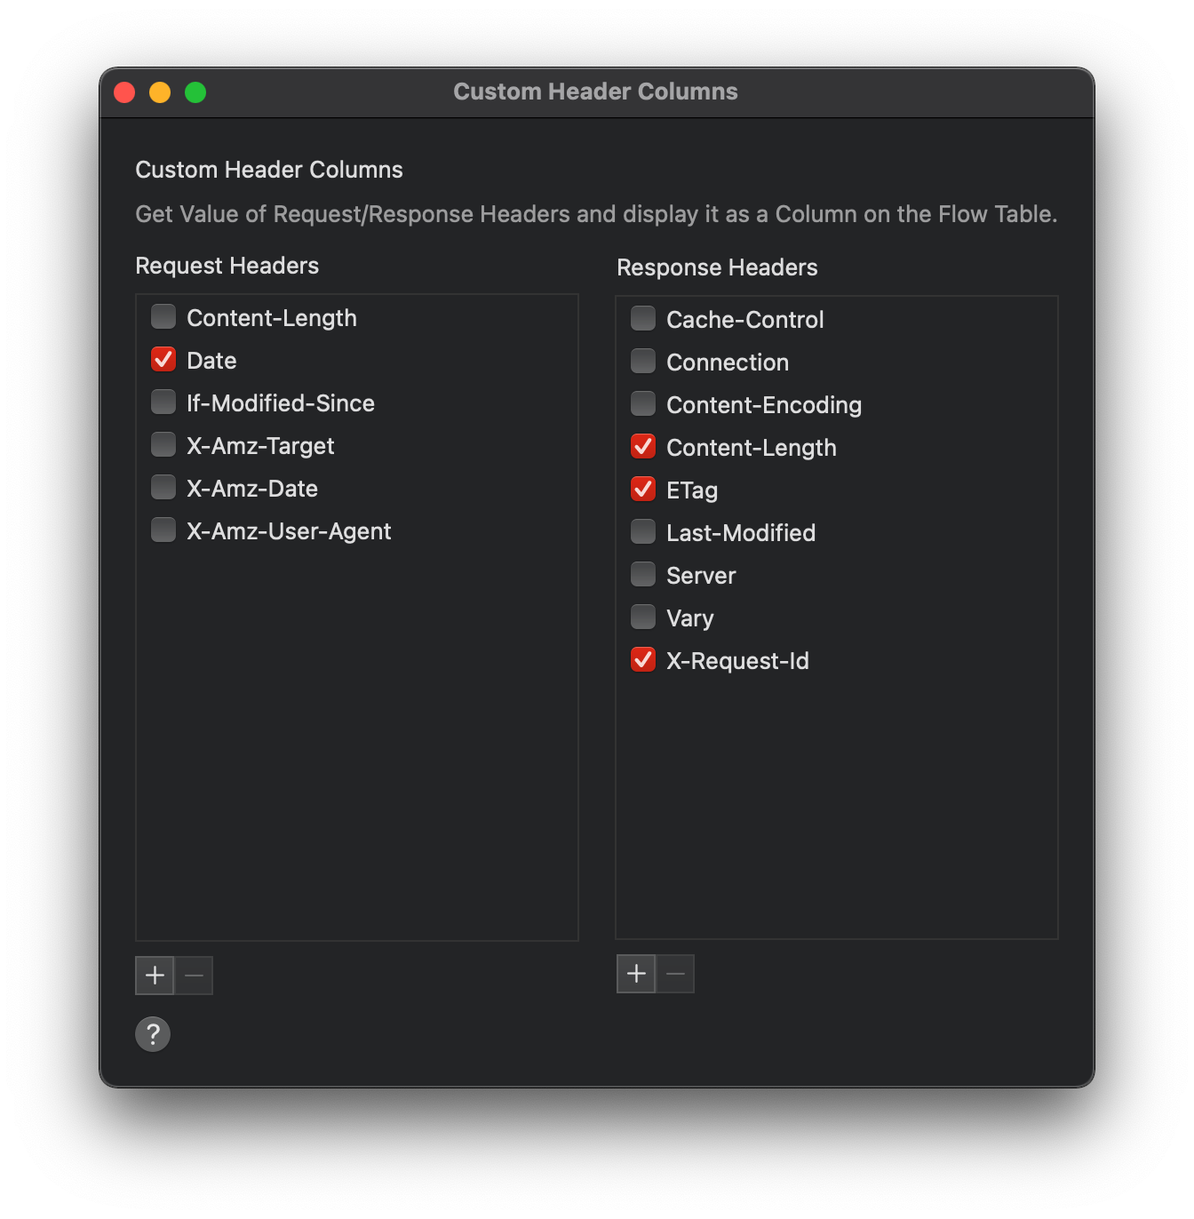Uncheck the Content-Length response header
1194x1219 pixels.
pos(642,446)
